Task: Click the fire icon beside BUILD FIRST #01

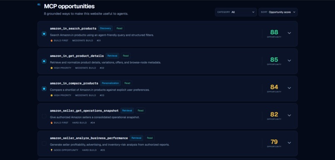Action: [x=52, y=41]
